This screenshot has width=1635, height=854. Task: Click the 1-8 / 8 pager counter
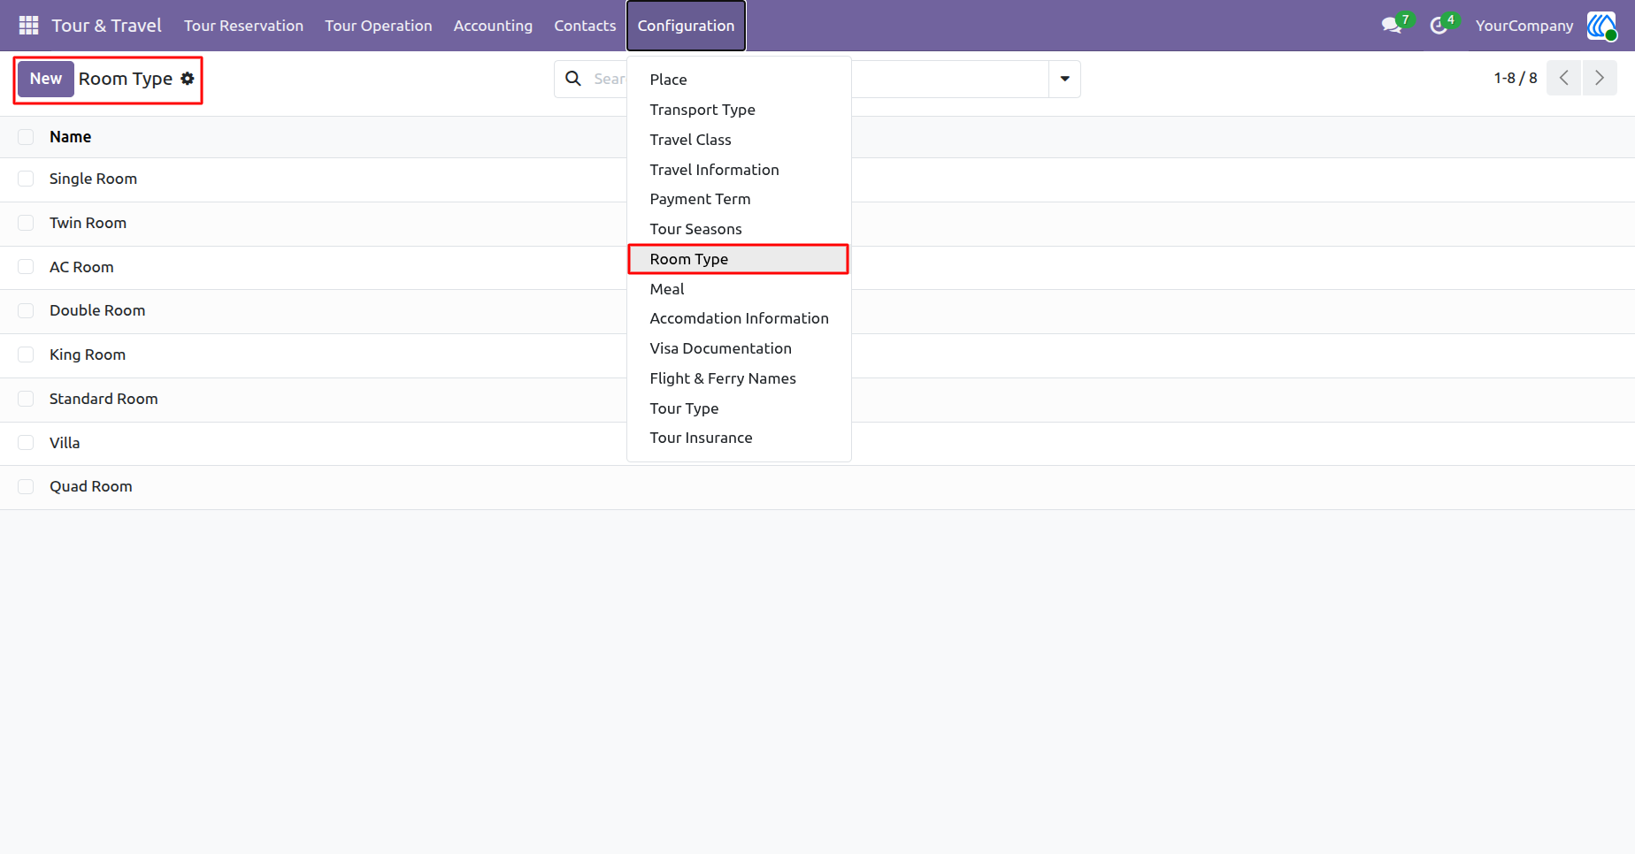tap(1515, 79)
